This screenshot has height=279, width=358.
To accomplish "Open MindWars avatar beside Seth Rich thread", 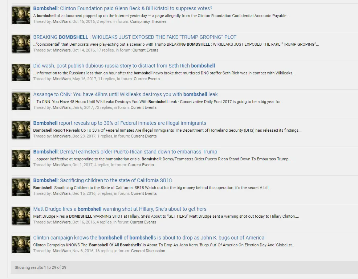I will pos(21,73).
